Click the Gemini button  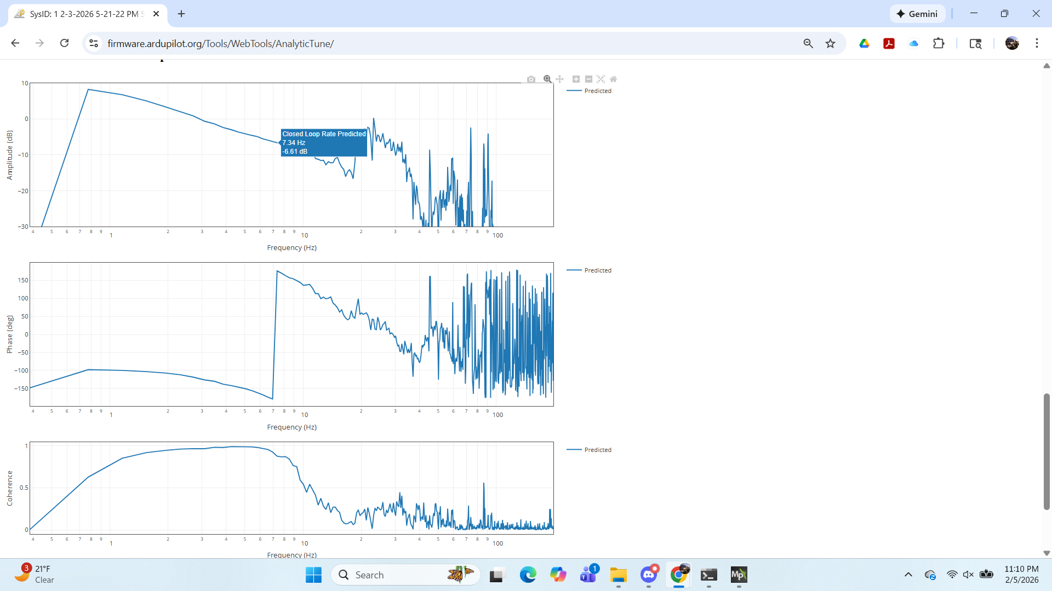tap(917, 14)
